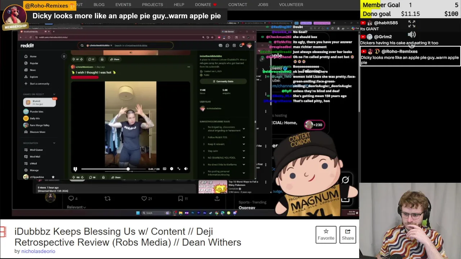Image resolution: width=461 pixels, height=259 pixels.
Task: Open the Mod Queue
Action: 33,150
